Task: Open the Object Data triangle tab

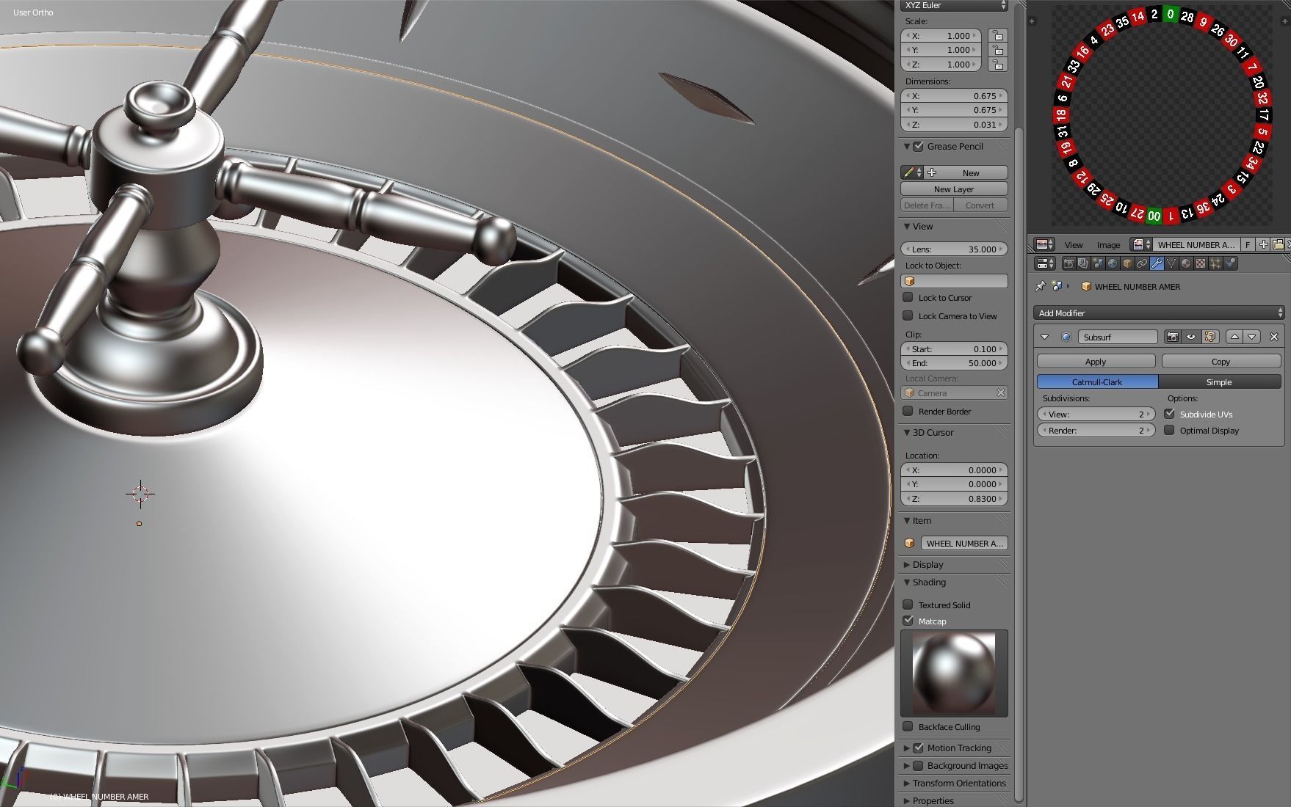Action: 1171,263
